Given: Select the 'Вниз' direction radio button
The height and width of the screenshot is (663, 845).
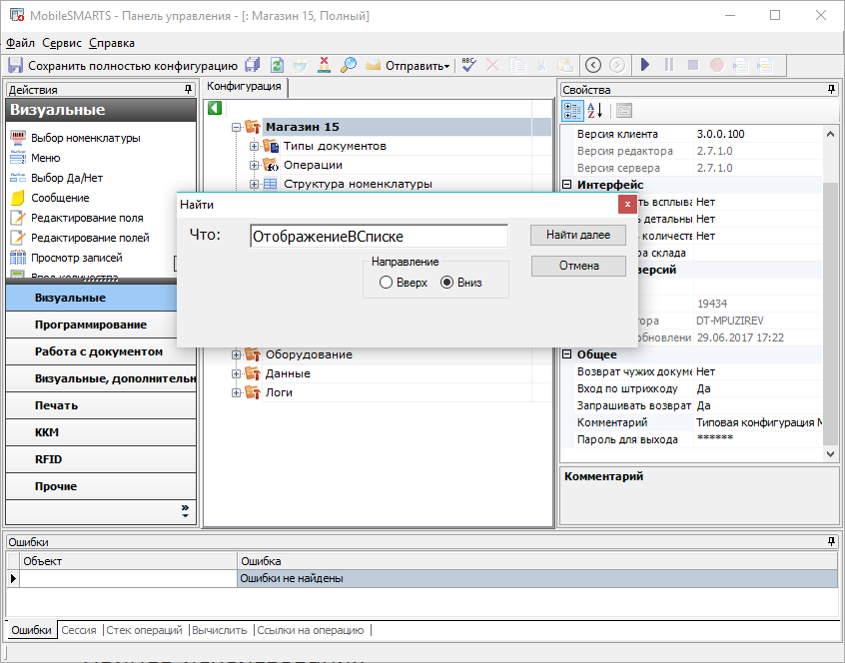Looking at the screenshot, I should tap(446, 283).
